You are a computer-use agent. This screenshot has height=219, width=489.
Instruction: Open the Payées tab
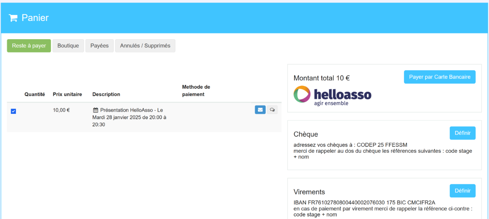coord(99,46)
